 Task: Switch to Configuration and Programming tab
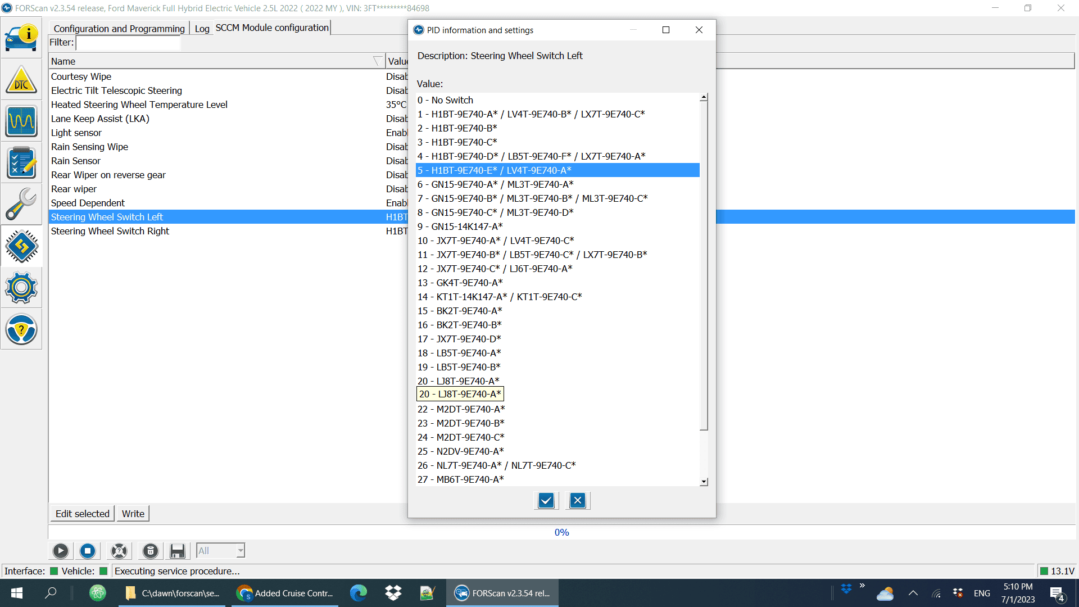pos(119,28)
